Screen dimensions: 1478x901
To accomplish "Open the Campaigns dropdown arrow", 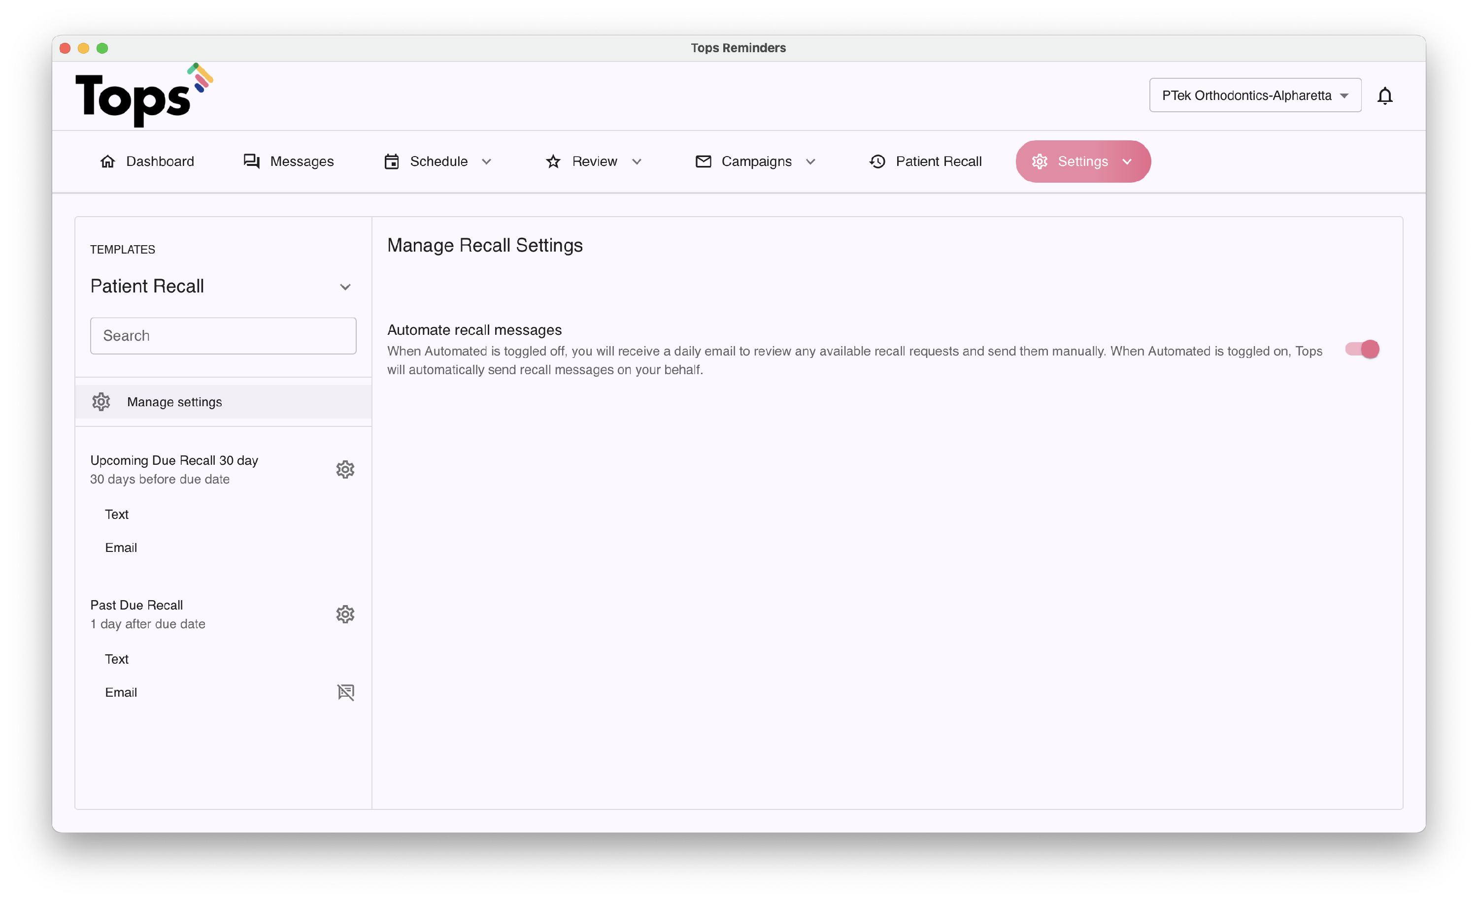I will coord(810,162).
